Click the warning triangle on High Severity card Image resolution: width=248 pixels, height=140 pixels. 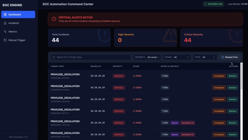click(170, 35)
